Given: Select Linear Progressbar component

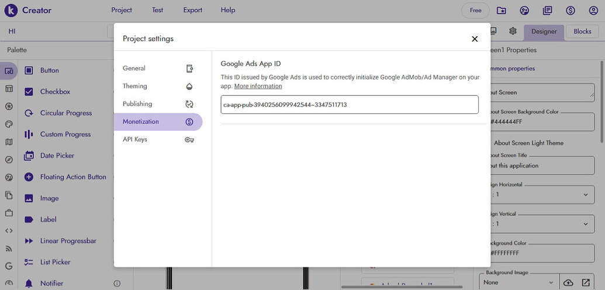Looking at the screenshot, I should [70, 240].
